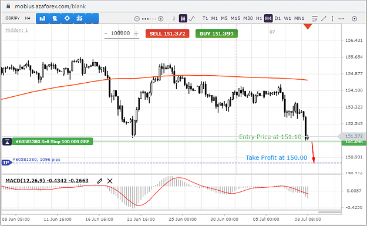Select the M1 timeframe
This screenshot has height=226, width=367.
pyautogui.click(x=214, y=18)
